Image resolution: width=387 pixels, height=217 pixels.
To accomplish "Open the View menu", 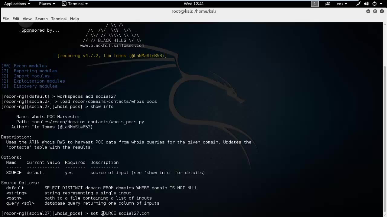I will coord(27,19).
